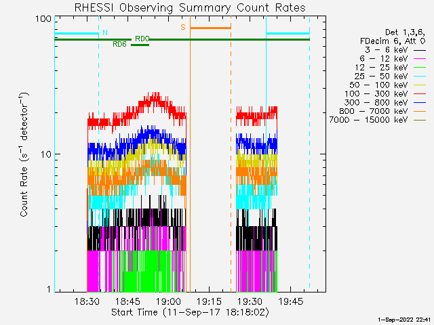Click the 19:45 time axis label

291,301
